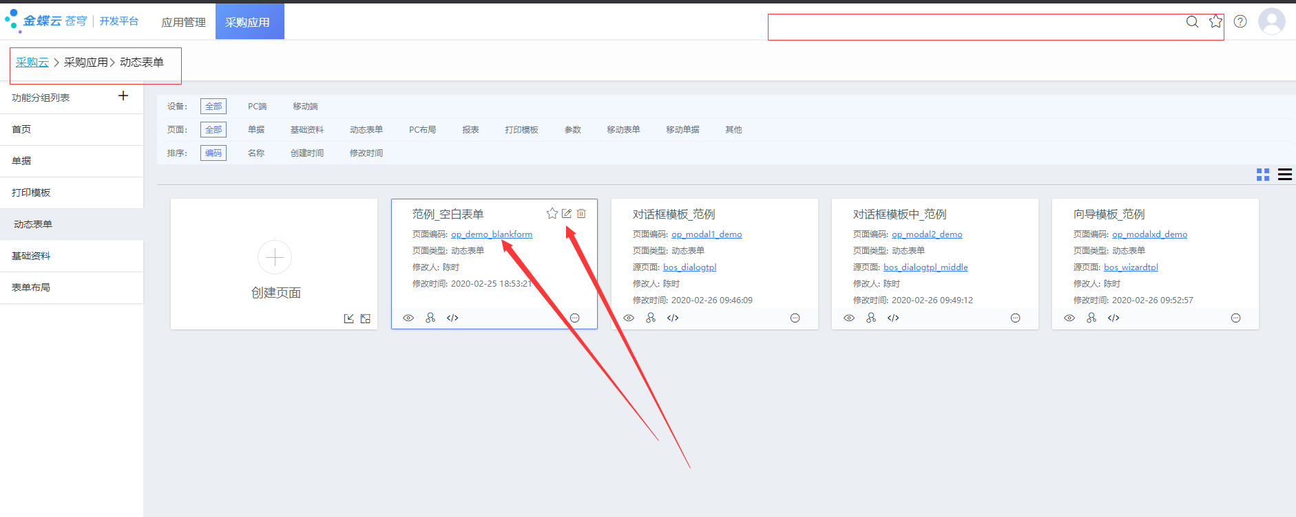1296x517 pixels.
Task: Select 首页 in the function group list
Action: pos(72,129)
